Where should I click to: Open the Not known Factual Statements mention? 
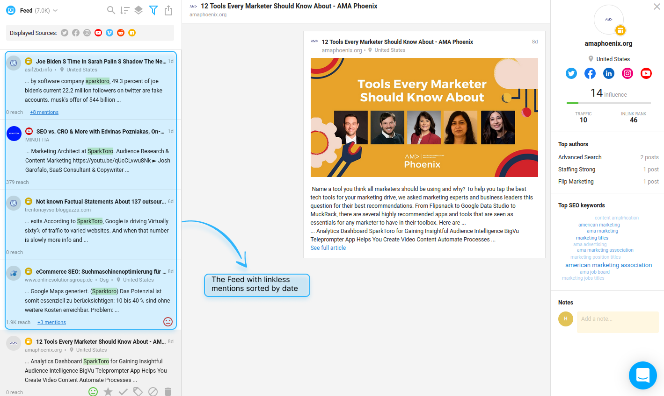tap(91, 225)
